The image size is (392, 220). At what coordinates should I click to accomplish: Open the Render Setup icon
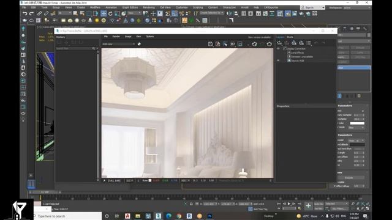pyautogui.click(x=288, y=13)
